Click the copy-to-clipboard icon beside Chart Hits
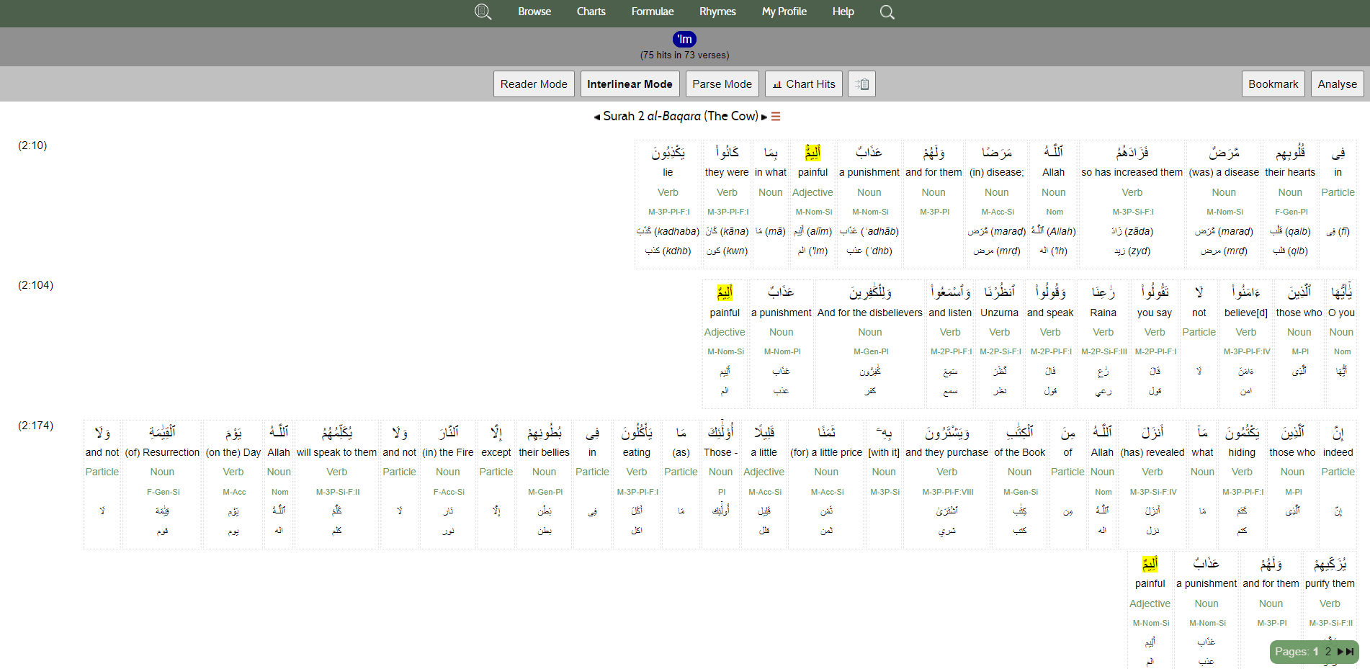This screenshot has height=669, width=1370. coord(861,84)
